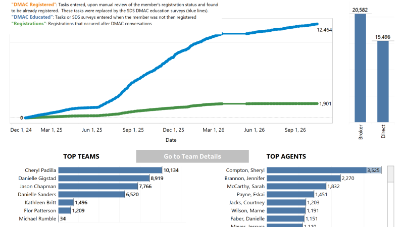The width and height of the screenshot is (404, 227).
Task: Select the McCarthy, Sarah agent bar
Action: 296,186
